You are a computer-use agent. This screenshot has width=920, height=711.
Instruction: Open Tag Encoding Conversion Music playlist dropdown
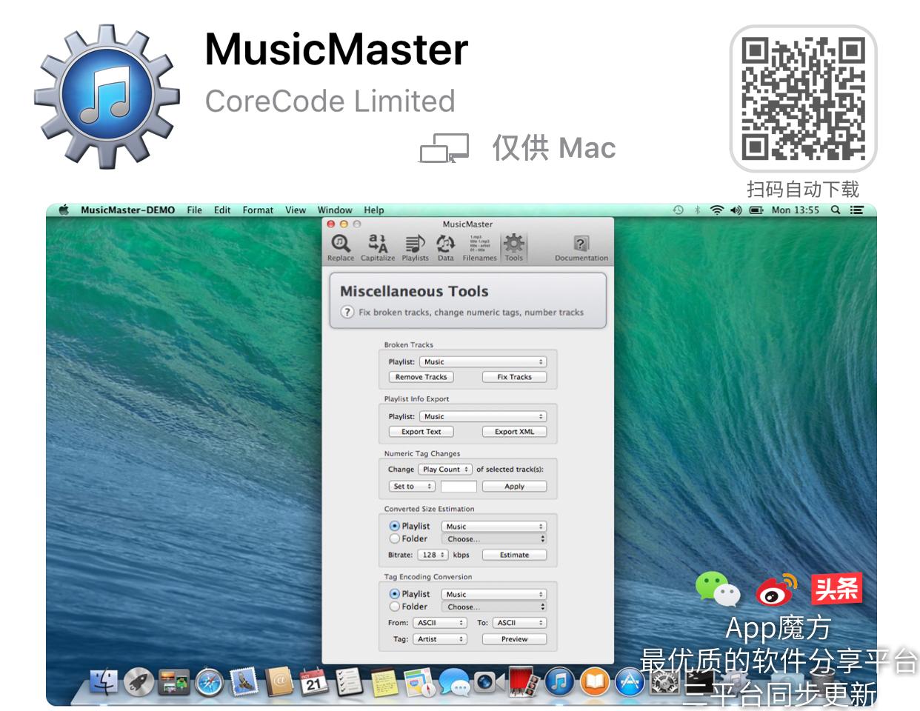(x=493, y=594)
